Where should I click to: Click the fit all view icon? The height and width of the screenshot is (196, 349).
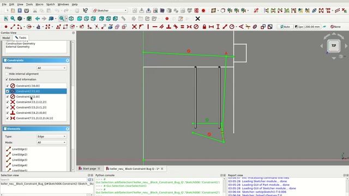[6, 19]
